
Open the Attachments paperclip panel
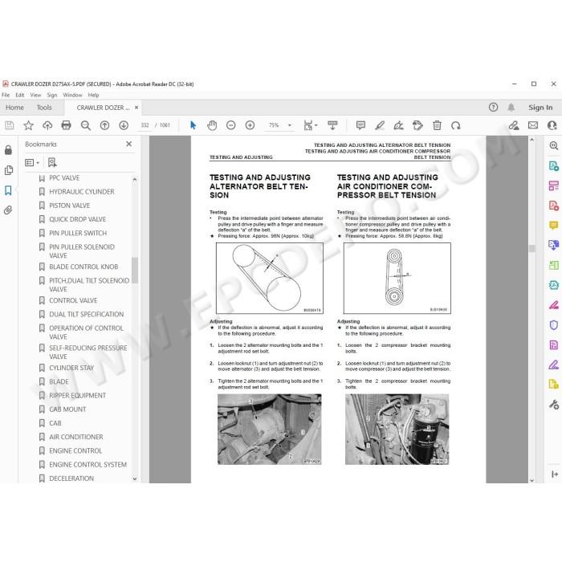click(8, 210)
